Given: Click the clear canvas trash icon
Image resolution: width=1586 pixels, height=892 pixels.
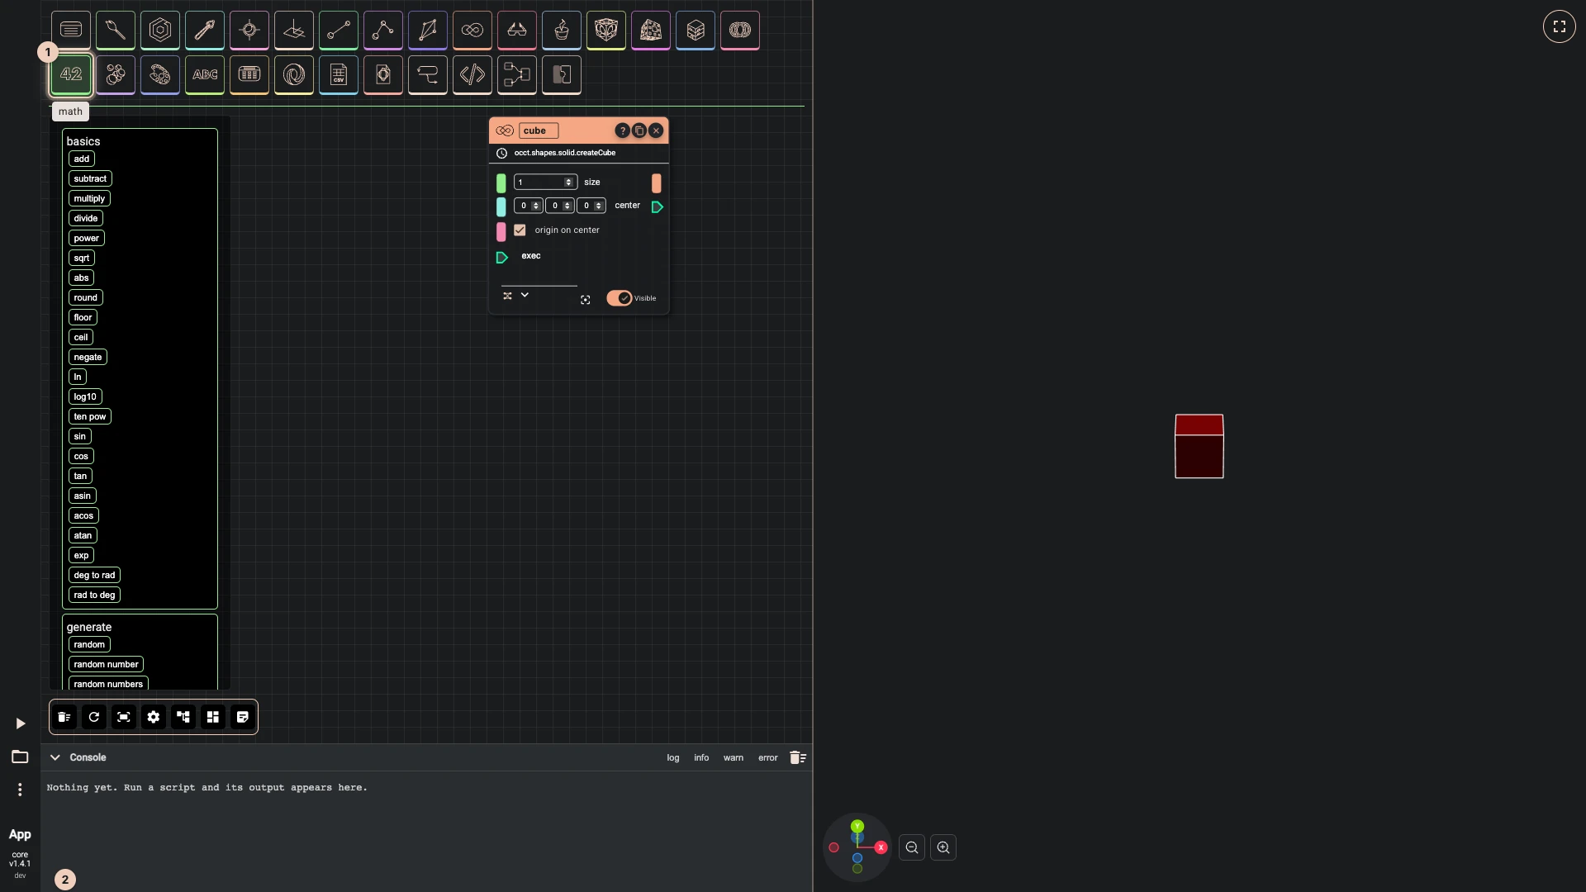Looking at the screenshot, I should 64,717.
